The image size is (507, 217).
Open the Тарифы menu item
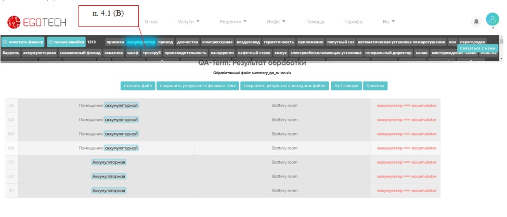point(353,22)
